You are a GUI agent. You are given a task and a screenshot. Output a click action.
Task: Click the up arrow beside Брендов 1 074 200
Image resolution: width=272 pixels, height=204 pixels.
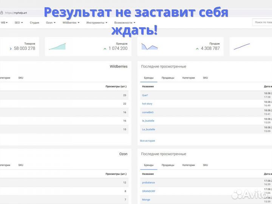(105, 49)
